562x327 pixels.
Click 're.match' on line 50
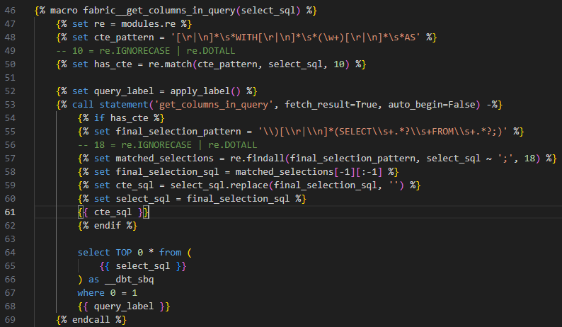(171, 64)
